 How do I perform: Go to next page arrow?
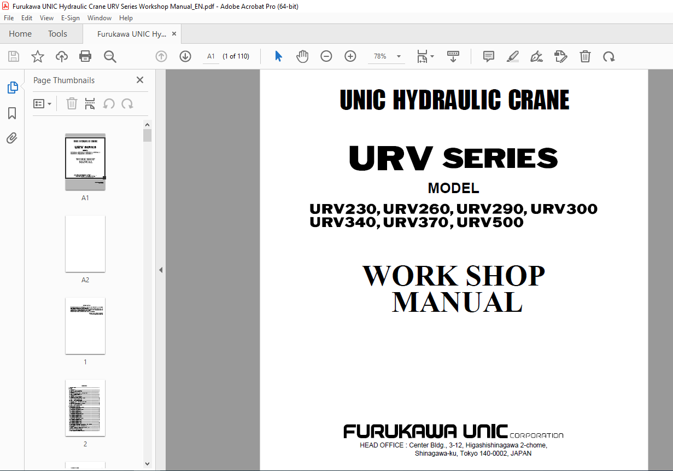pyautogui.click(x=185, y=56)
